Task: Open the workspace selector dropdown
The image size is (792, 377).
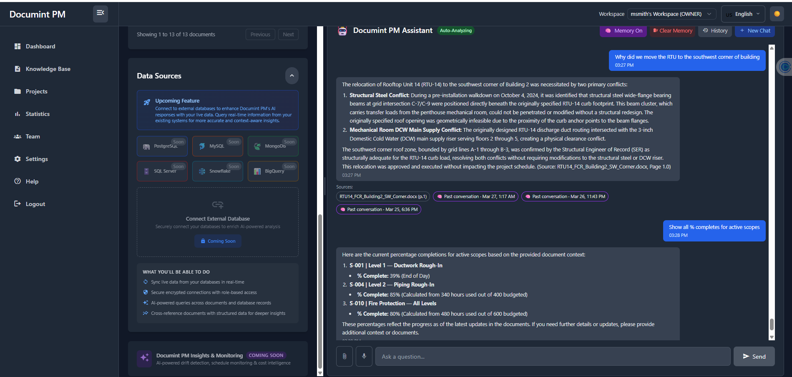Action: click(671, 14)
